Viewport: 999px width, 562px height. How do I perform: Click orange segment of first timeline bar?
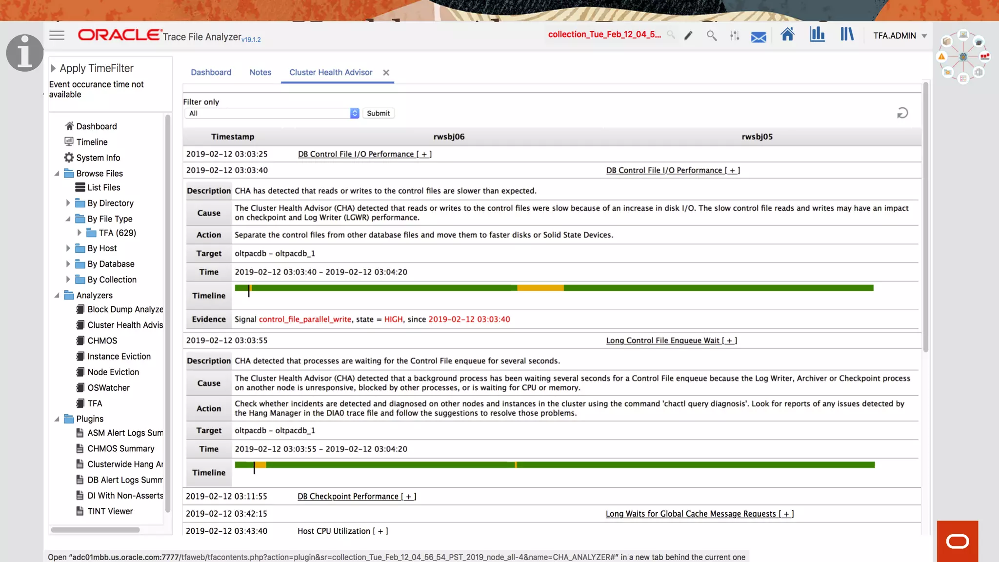click(x=540, y=288)
